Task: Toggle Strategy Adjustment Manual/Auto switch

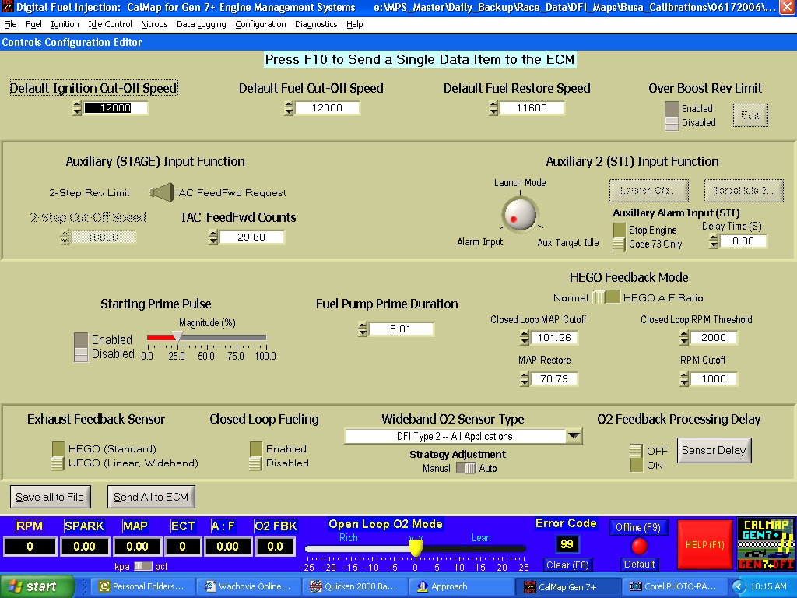Action: point(465,468)
